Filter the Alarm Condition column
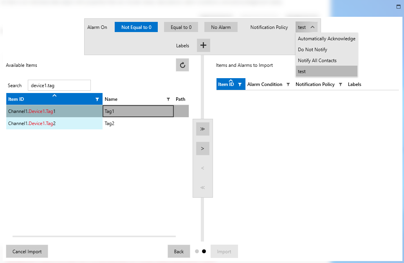404x263 pixels. (x=288, y=84)
